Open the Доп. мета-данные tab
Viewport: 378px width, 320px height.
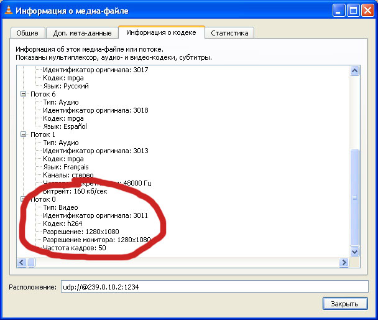click(x=82, y=33)
